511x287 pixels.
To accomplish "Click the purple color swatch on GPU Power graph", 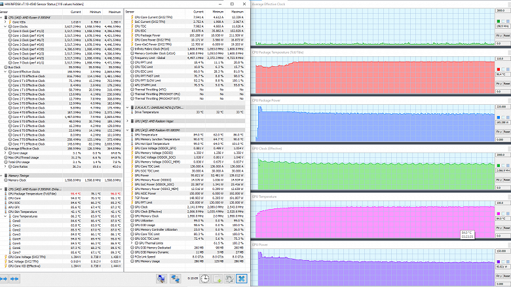I will pos(499,261).
